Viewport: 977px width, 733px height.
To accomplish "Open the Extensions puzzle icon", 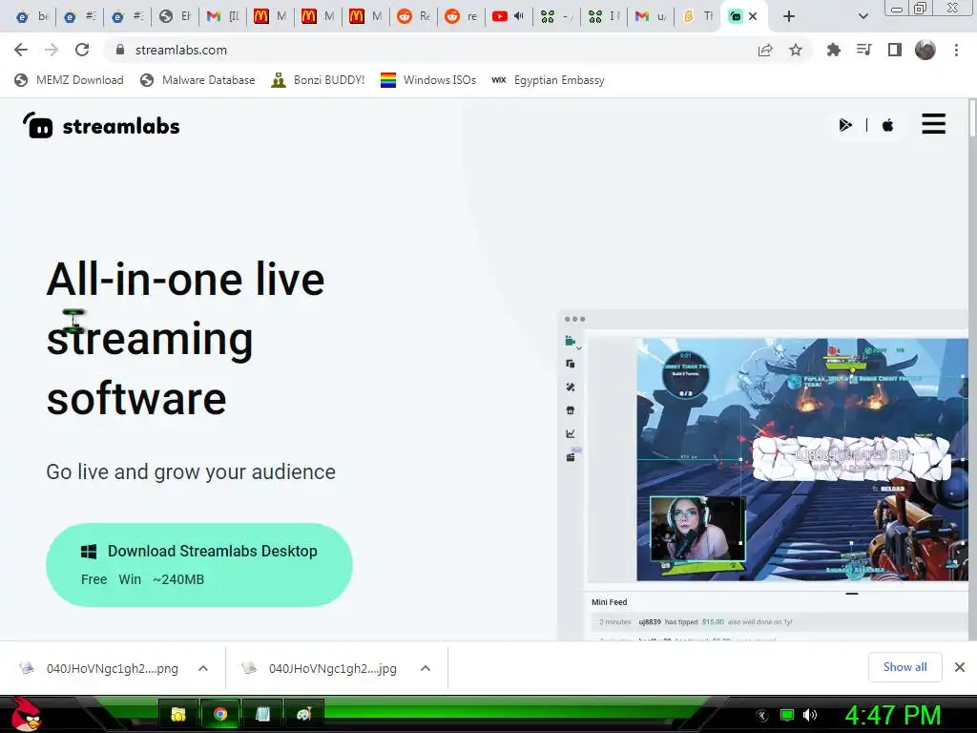I will point(833,50).
